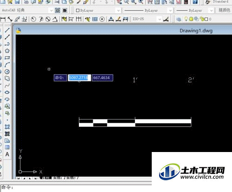The image size is (232, 192).
Task: Click the Drawing1.dwg window title
Action: coord(196,31)
